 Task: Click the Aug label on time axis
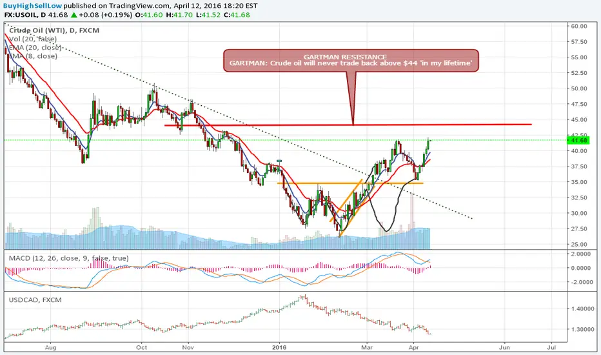(x=50, y=347)
